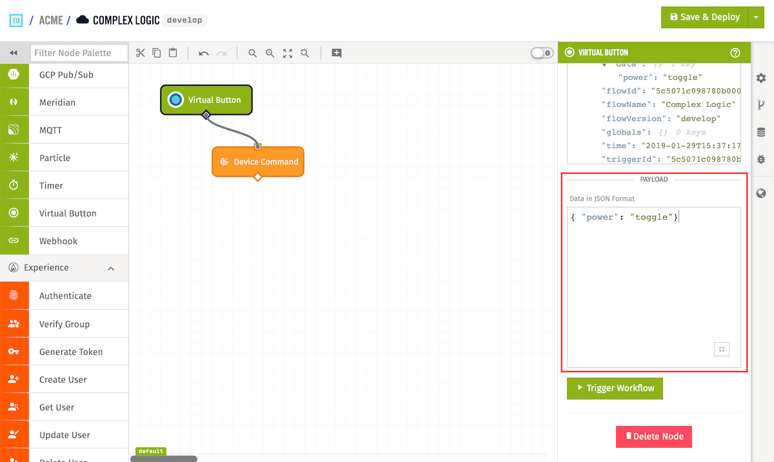Open the debug bug side tab
The image size is (774, 462).
(x=761, y=159)
